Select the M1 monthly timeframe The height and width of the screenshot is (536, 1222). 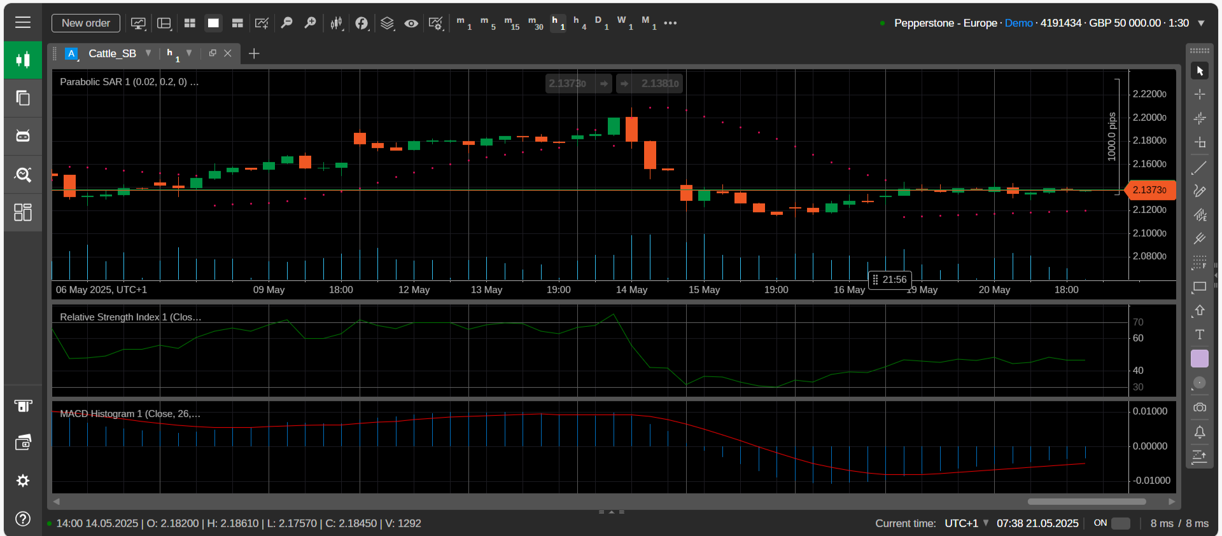tap(649, 23)
